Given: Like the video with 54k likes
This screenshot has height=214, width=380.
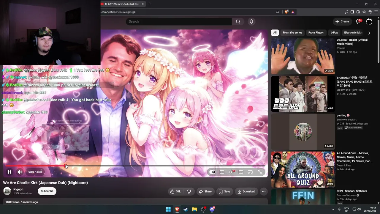Looking at the screenshot, I should [175, 191].
